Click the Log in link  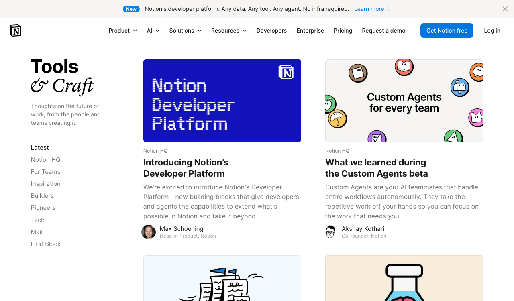[492, 31]
